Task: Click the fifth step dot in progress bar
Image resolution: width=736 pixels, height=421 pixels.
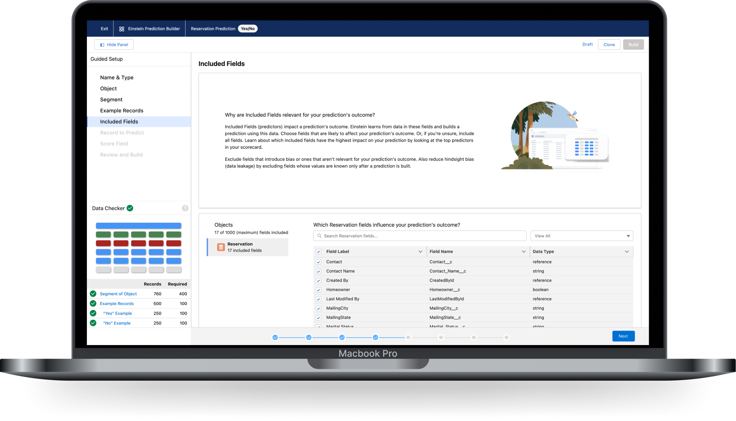Action: [408, 337]
